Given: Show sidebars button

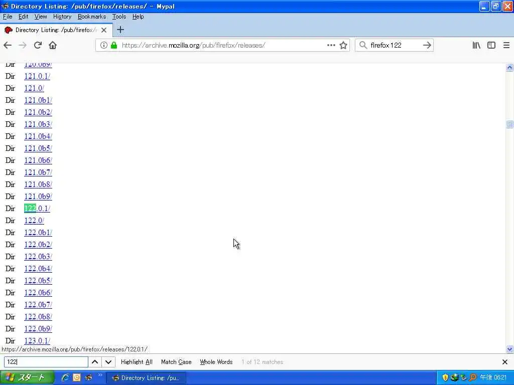Looking at the screenshot, I should pyautogui.click(x=491, y=45).
